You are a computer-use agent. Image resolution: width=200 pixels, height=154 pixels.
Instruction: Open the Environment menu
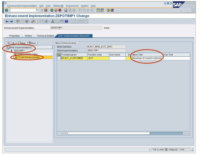pyautogui.click(x=72, y=6)
